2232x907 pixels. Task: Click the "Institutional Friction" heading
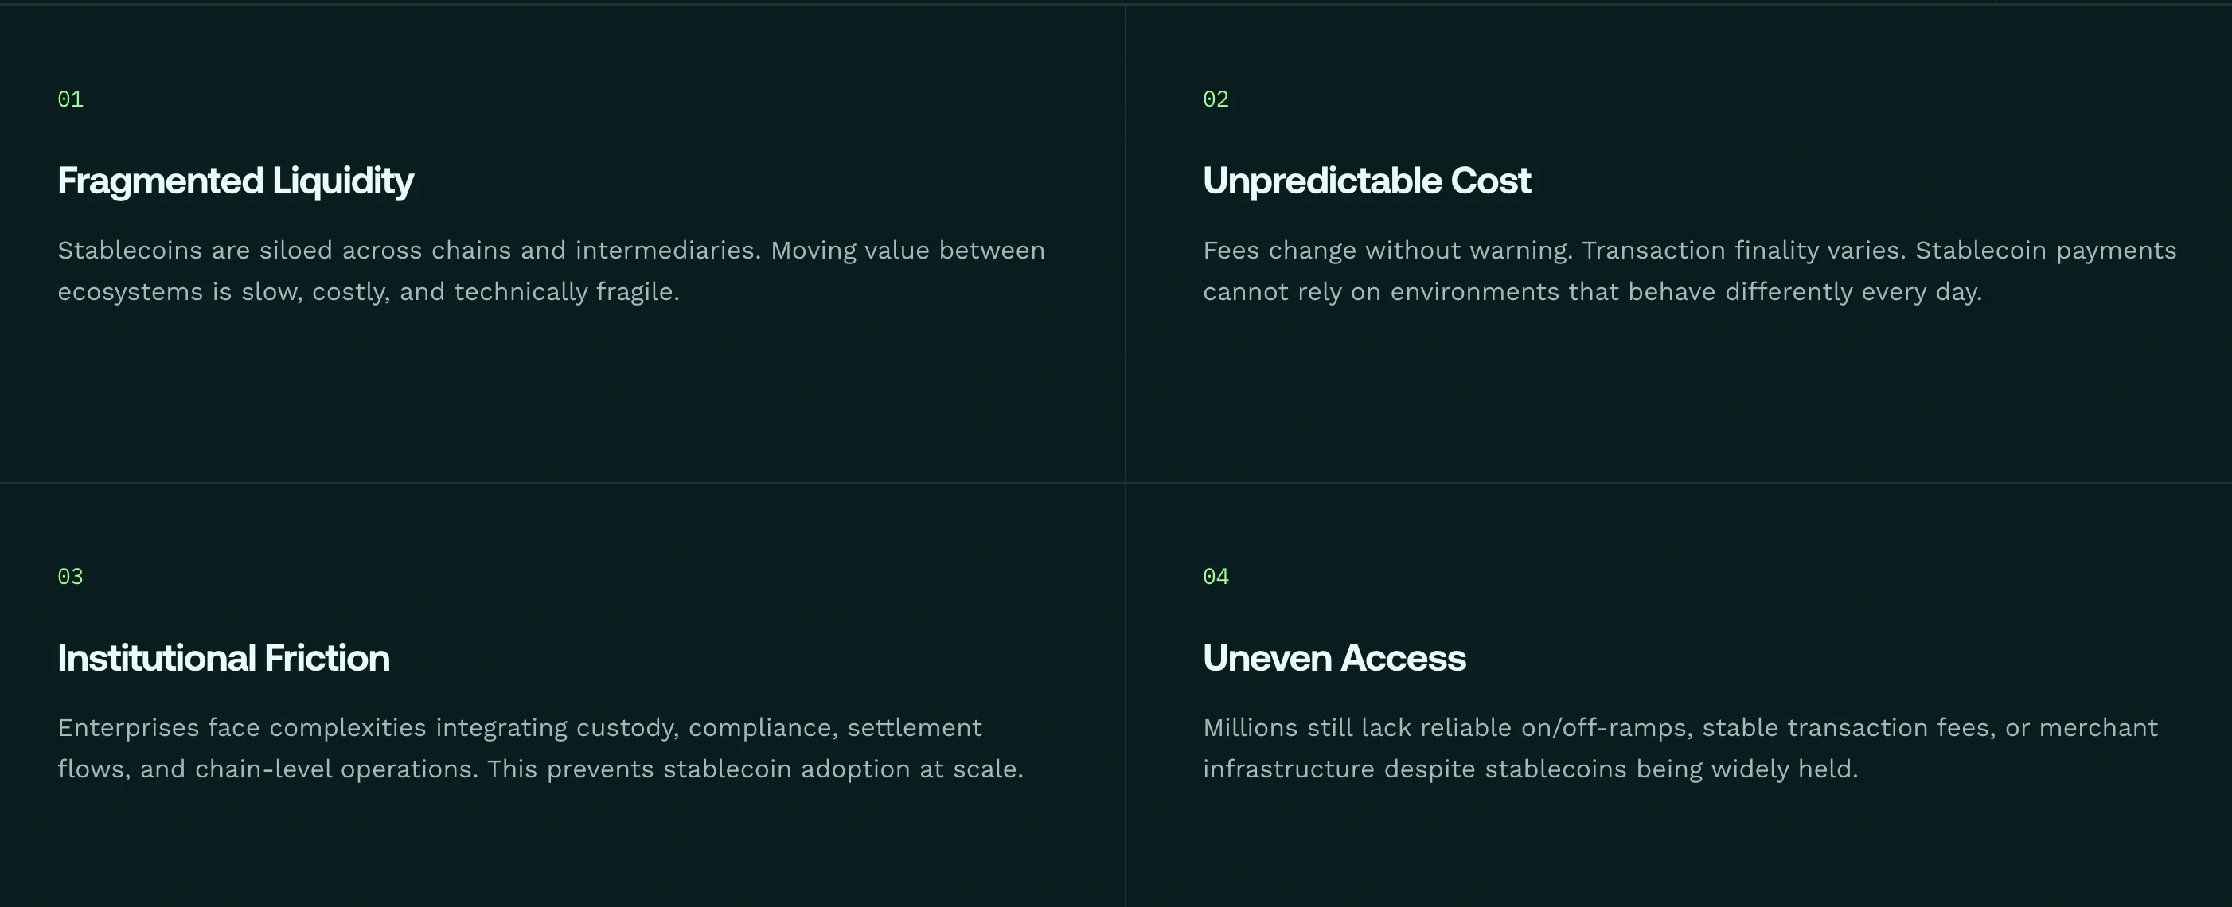click(224, 659)
